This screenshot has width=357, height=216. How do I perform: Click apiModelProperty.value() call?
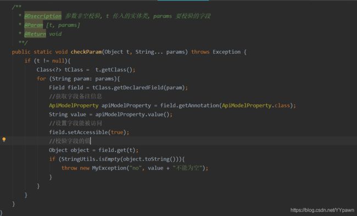point(132,115)
